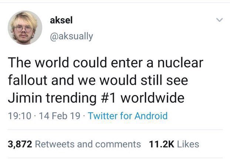Open the tweet options chevron menu
Screen dimensions: 230x161
pos(220,20)
